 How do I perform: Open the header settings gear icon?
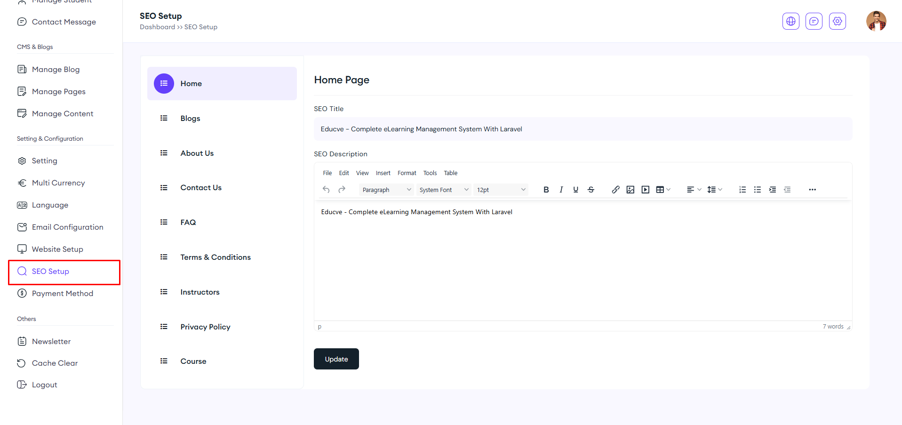[837, 21]
